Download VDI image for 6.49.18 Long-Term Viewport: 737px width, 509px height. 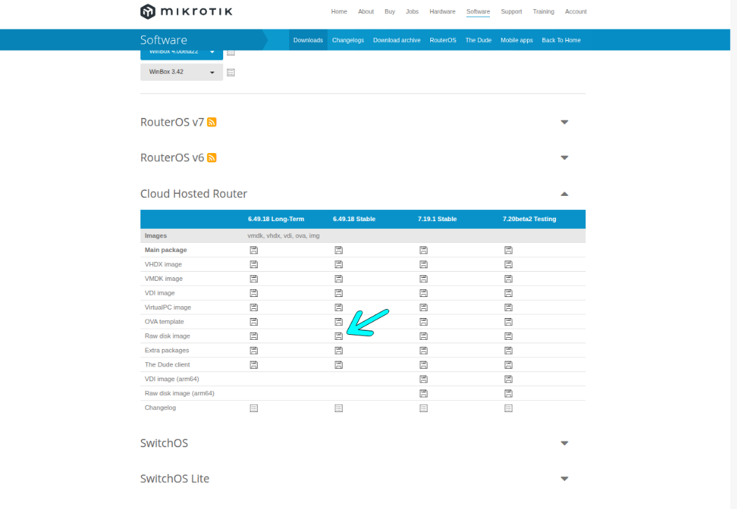coord(253,293)
